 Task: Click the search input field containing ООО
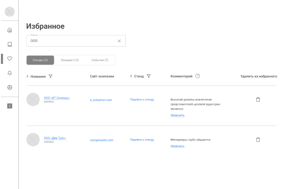click(70, 41)
